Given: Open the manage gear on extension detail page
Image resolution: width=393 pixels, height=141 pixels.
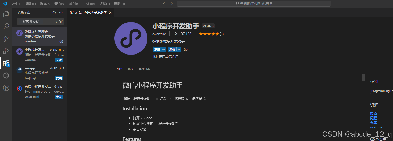Looking at the screenshot, I should click(x=186, y=49).
